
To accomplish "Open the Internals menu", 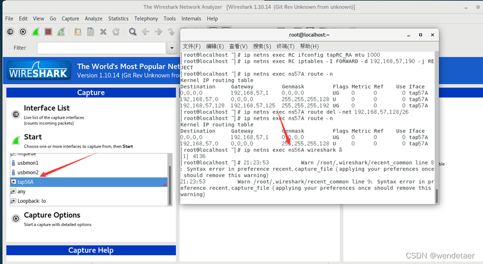I will coord(191,18).
